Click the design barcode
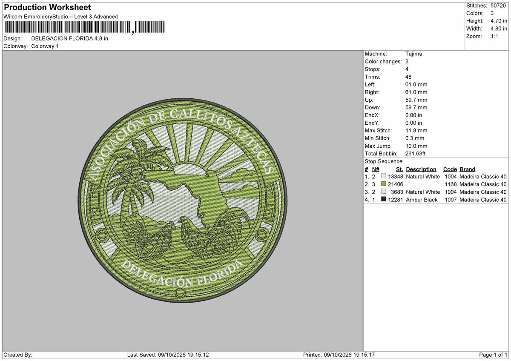The image size is (511, 361). pyautogui.click(x=84, y=28)
